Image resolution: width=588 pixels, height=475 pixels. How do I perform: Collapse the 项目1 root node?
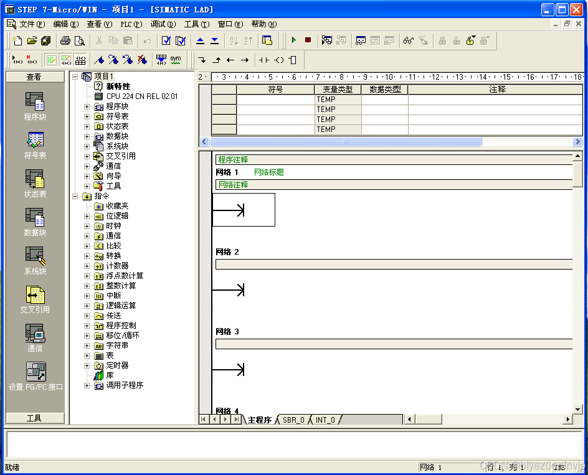click(75, 77)
